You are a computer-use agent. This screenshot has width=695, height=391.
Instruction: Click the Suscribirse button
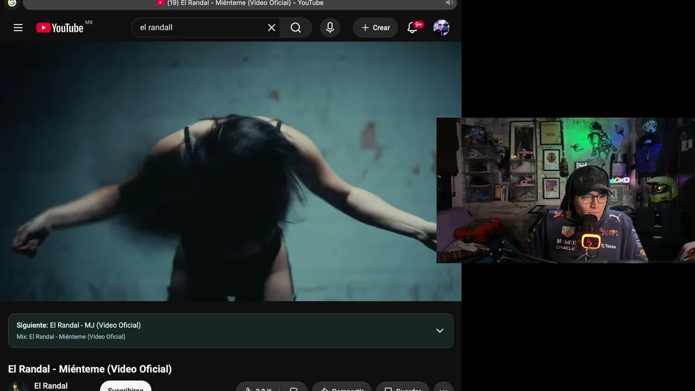coord(125,386)
